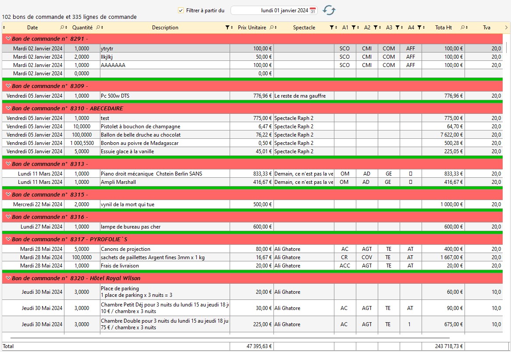Click the Prix Unitaire search magnifier
This screenshot has width=511, height=352.
click(272, 28)
